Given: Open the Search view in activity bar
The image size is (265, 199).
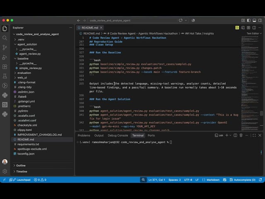Looking at the screenshot, I should point(5,38).
